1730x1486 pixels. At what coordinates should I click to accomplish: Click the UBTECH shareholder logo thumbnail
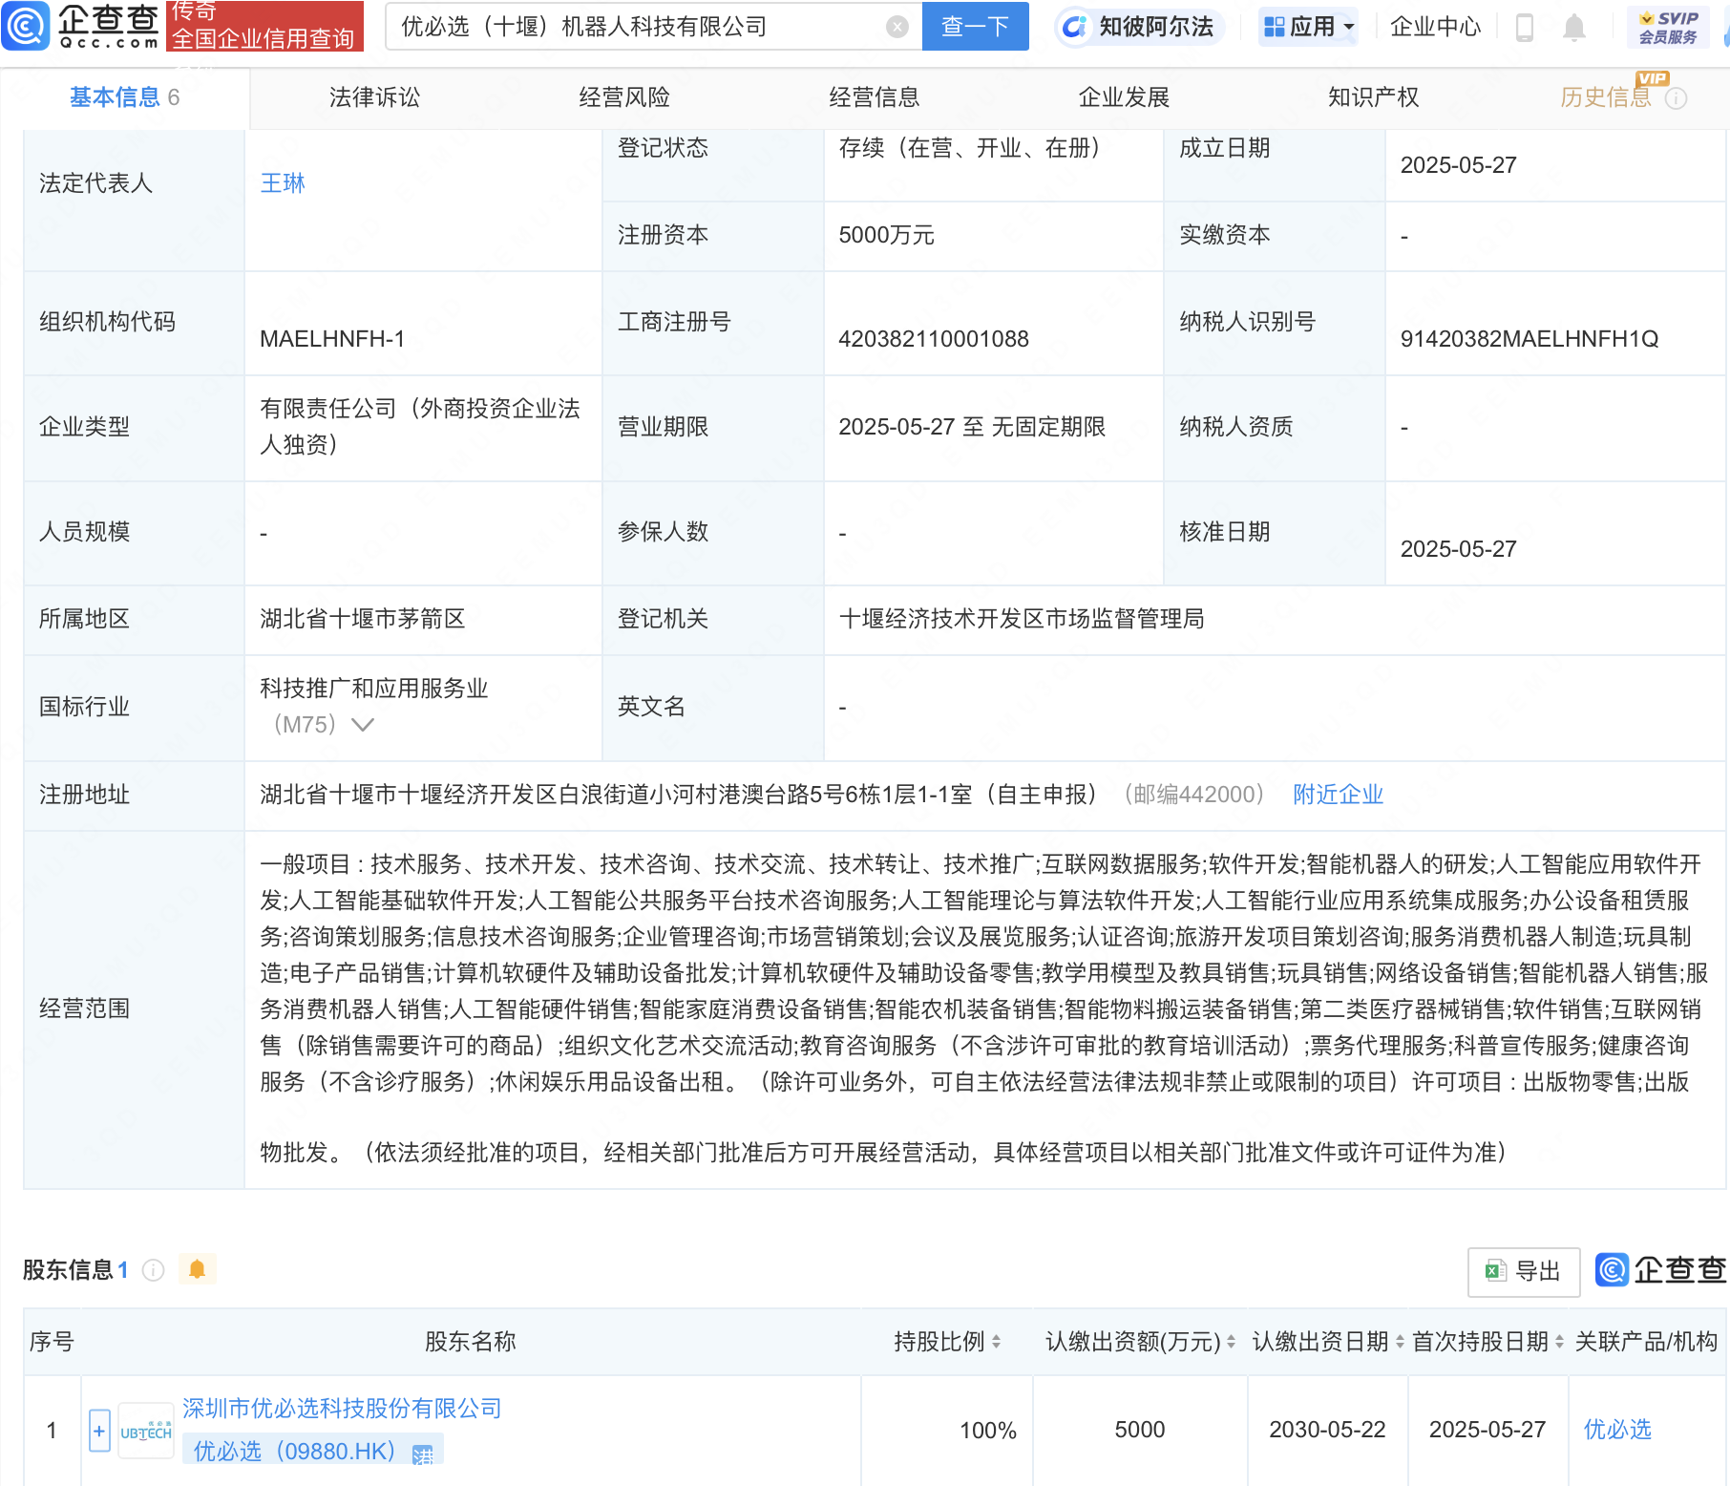pyautogui.click(x=146, y=1431)
